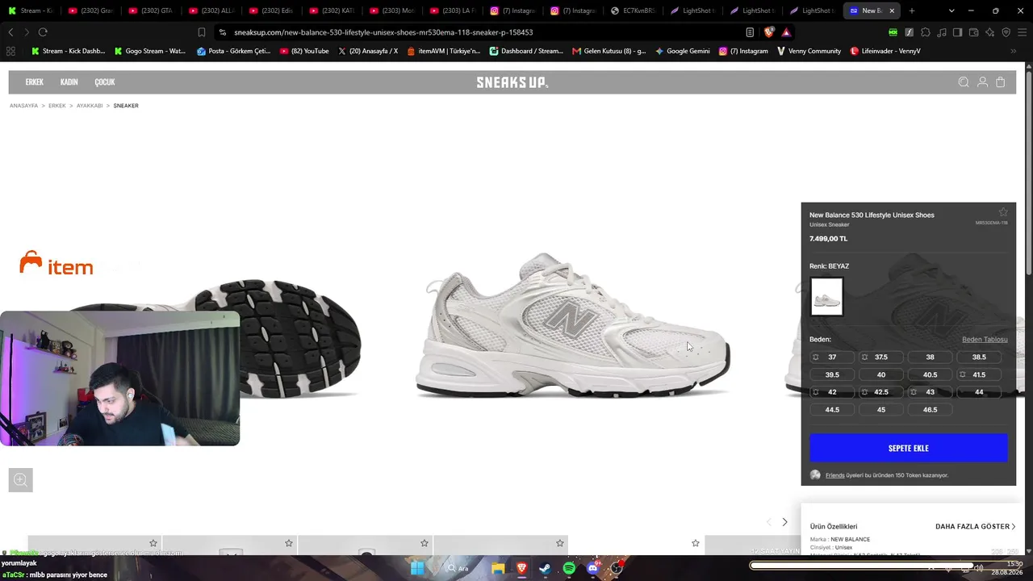Click the browser back arrow
1033x581 pixels.
(x=10, y=32)
